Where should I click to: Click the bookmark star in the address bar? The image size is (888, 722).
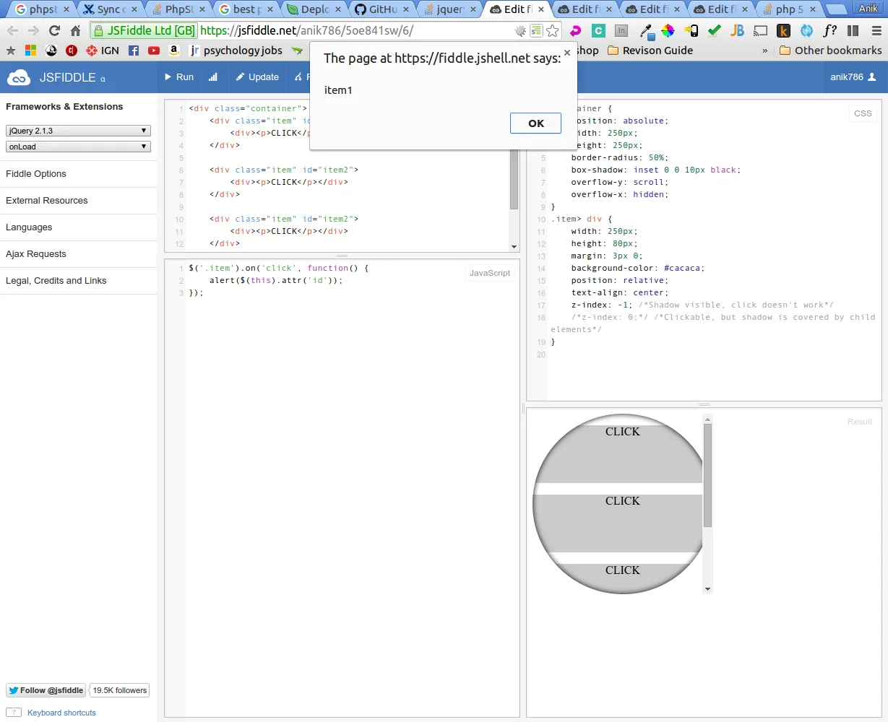pos(553,31)
